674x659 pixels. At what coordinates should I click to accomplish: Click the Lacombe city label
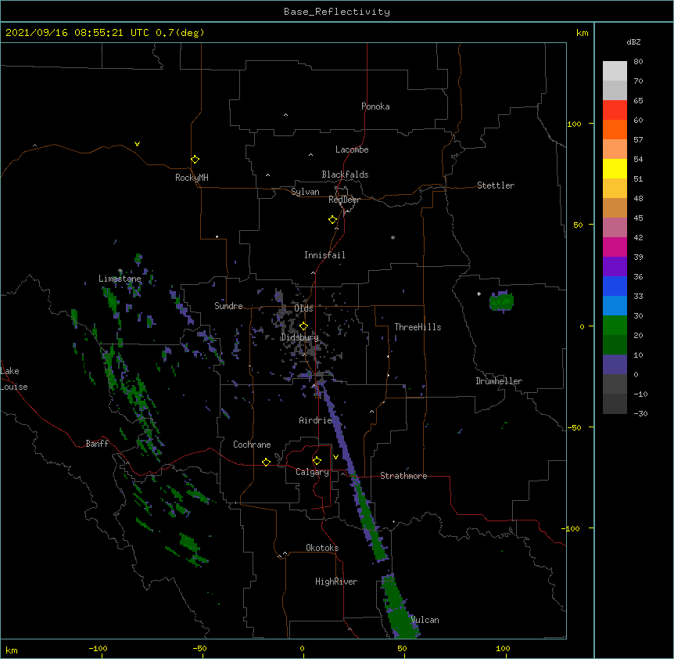point(352,149)
